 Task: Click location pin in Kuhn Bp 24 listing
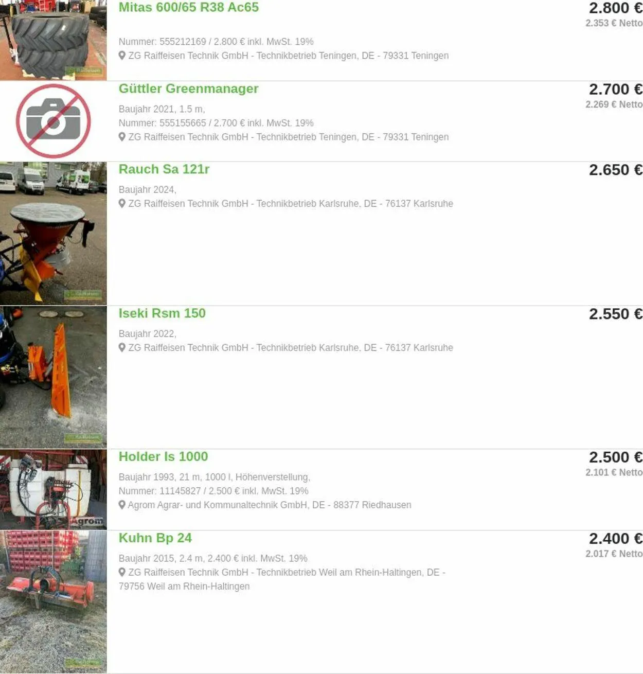tap(122, 572)
